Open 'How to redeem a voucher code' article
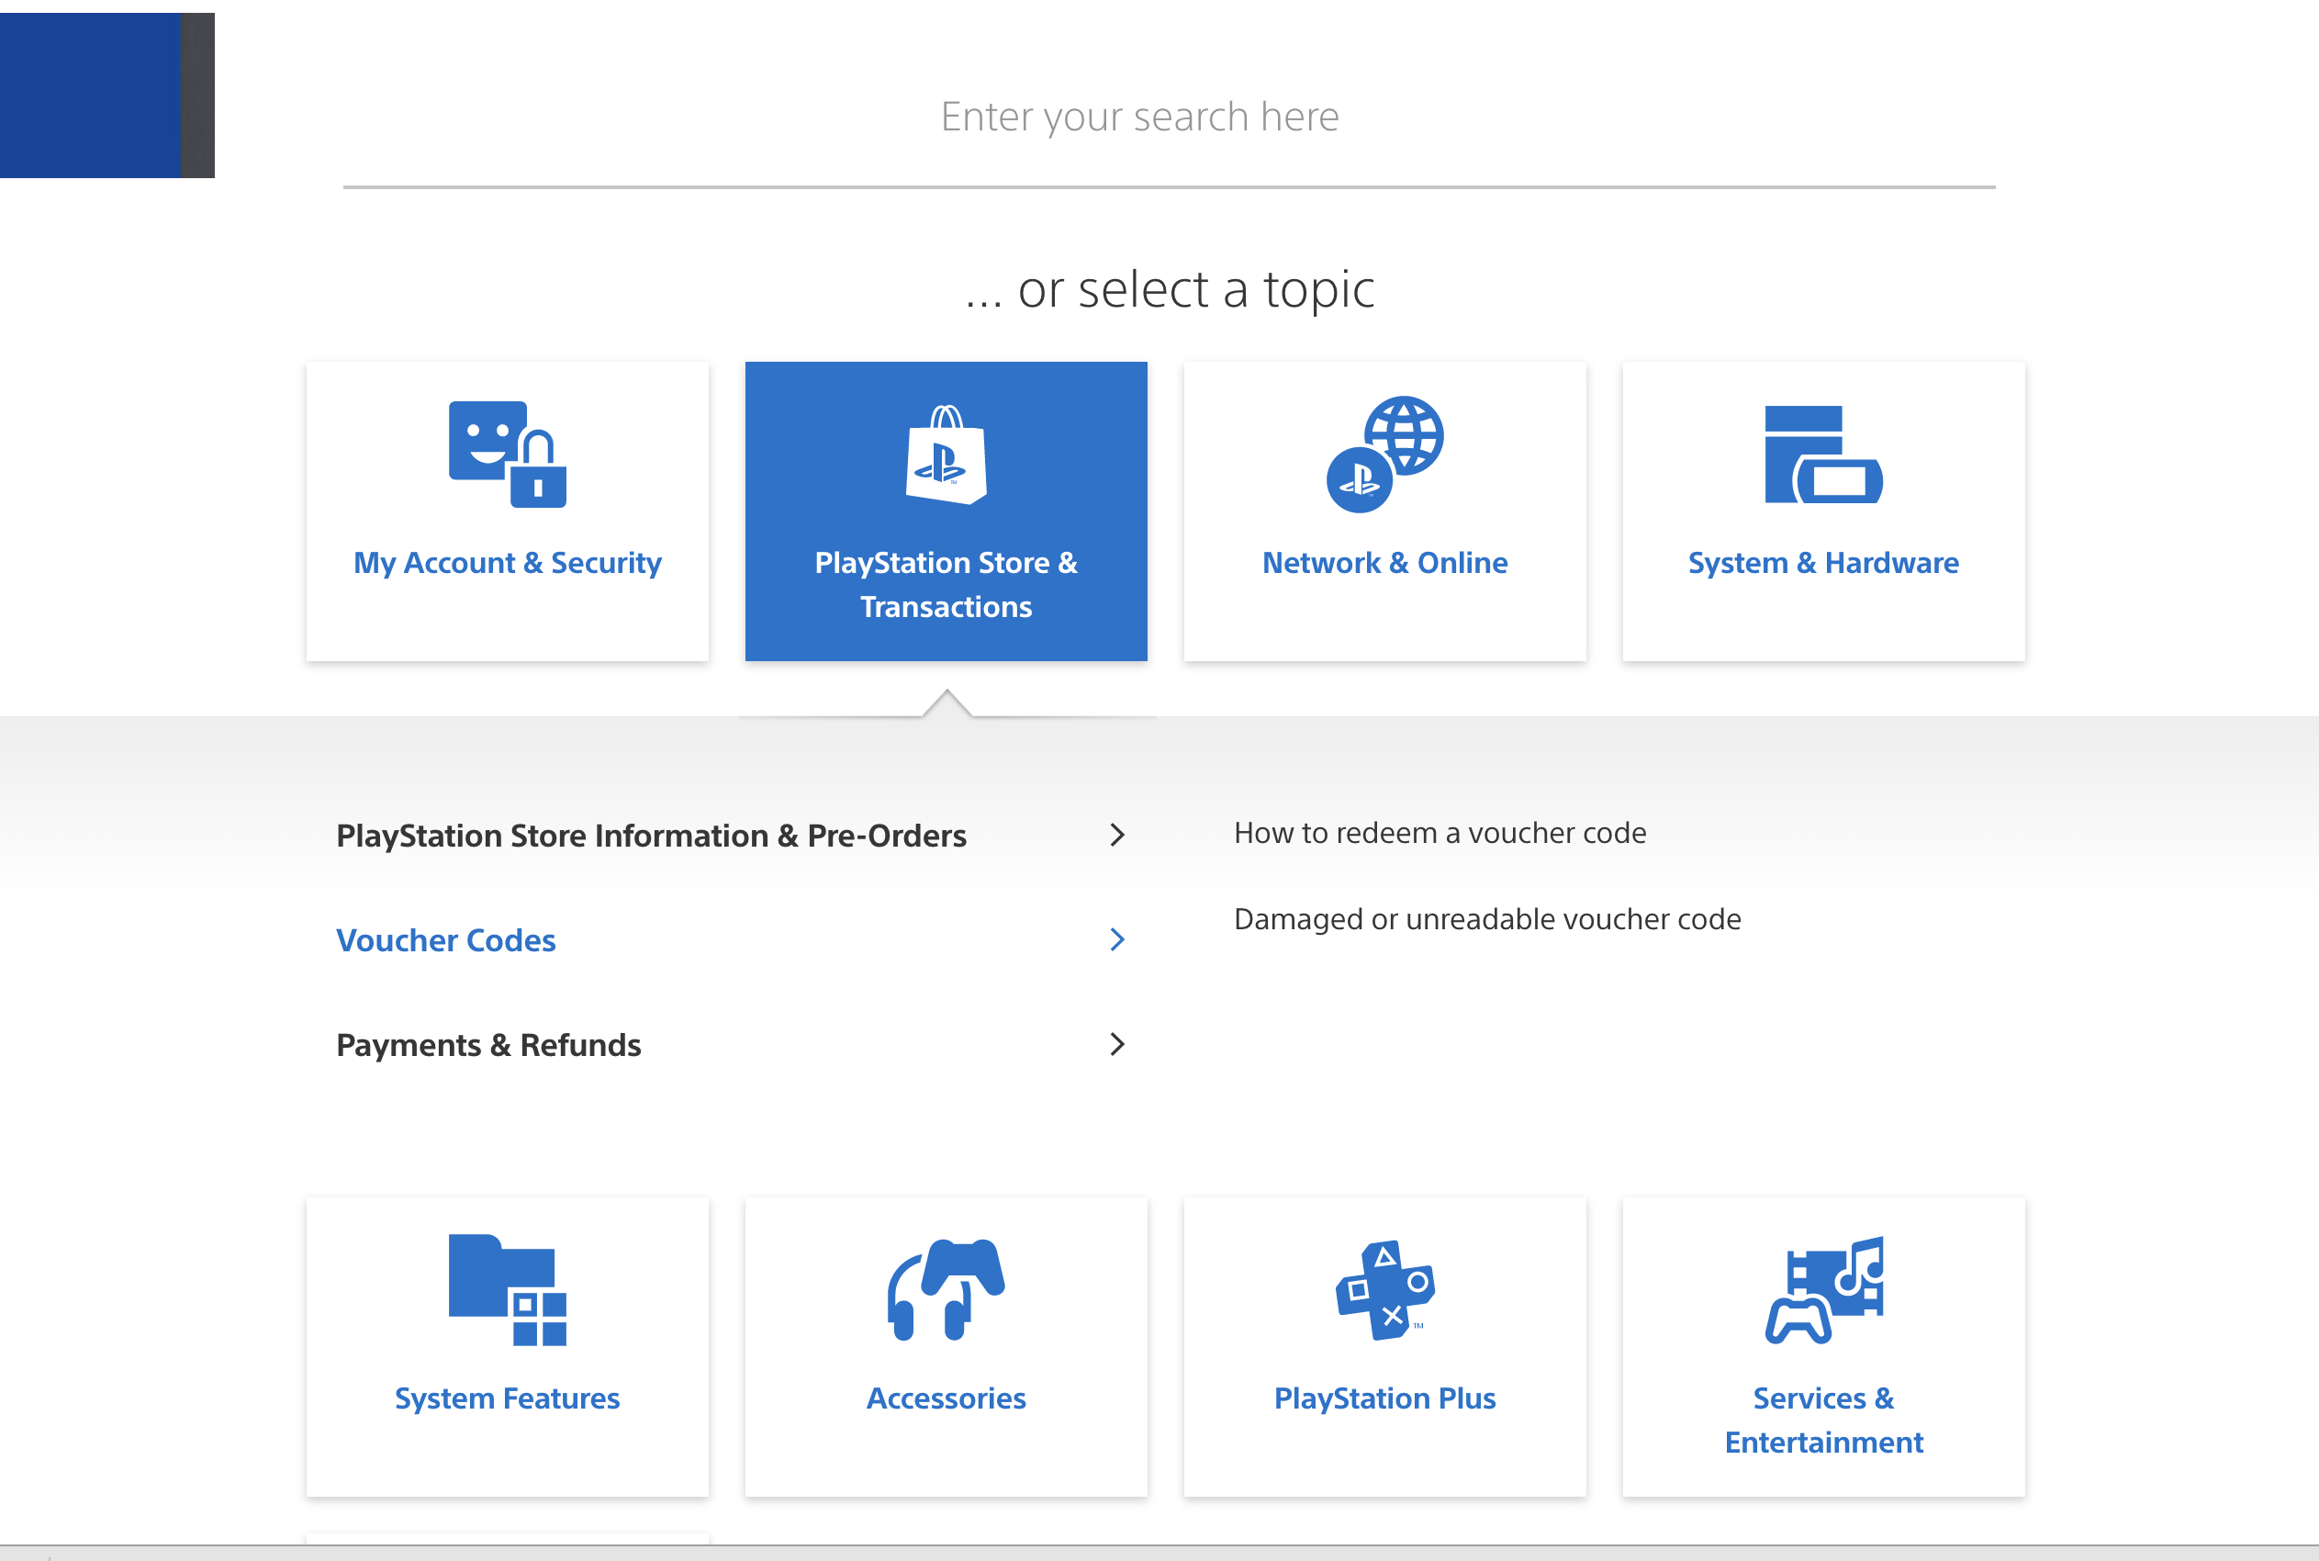 point(1440,832)
